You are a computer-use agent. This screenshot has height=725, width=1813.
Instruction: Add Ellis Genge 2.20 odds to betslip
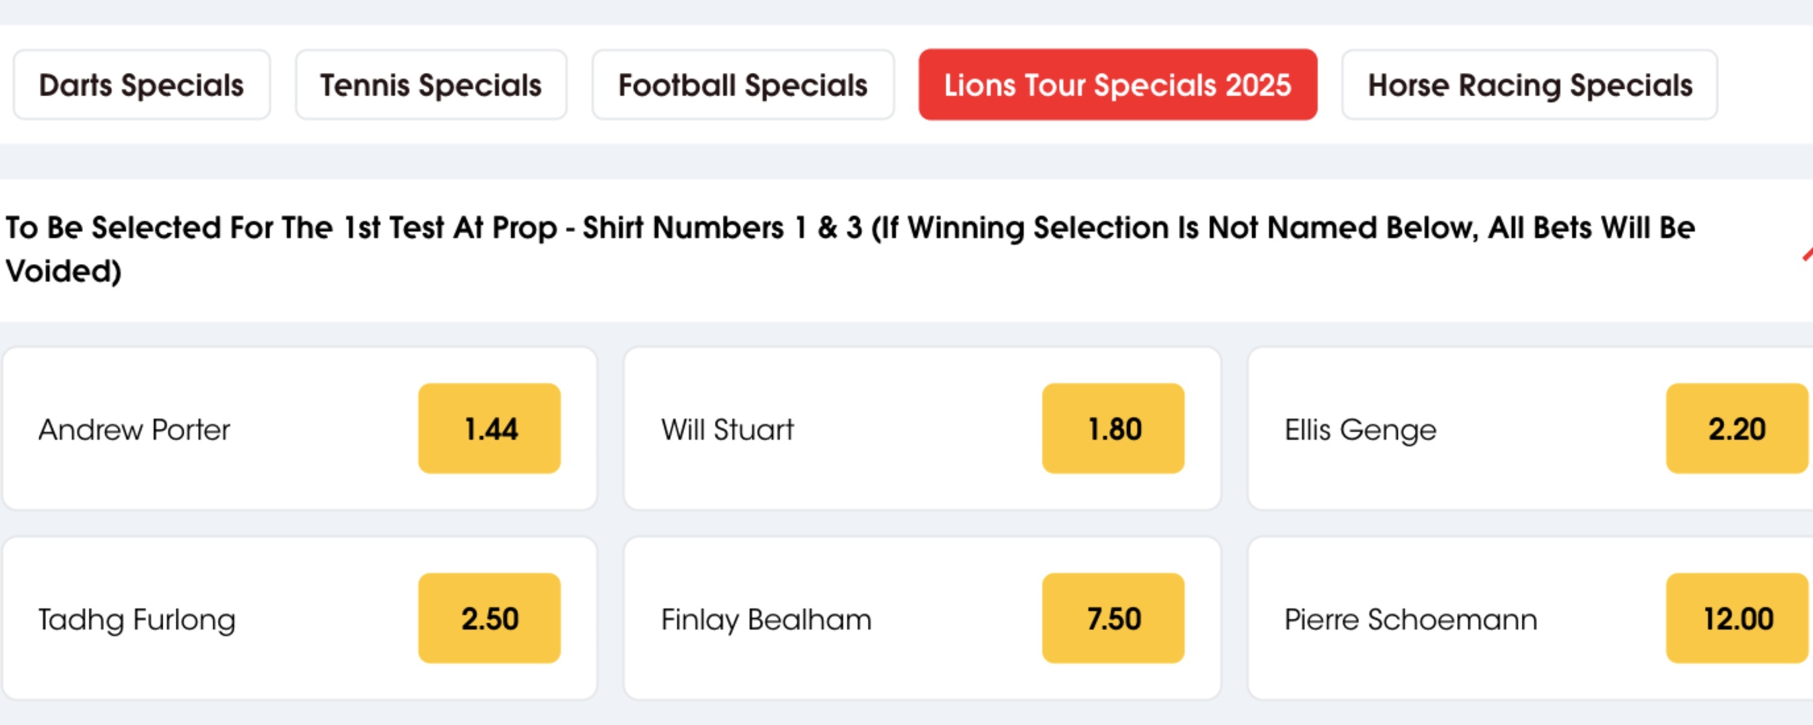(1736, 429)
